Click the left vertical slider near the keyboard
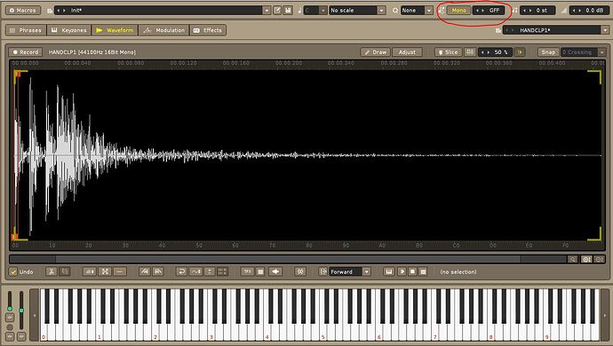This screenshot has width=613, height=346. click(10, 302)
